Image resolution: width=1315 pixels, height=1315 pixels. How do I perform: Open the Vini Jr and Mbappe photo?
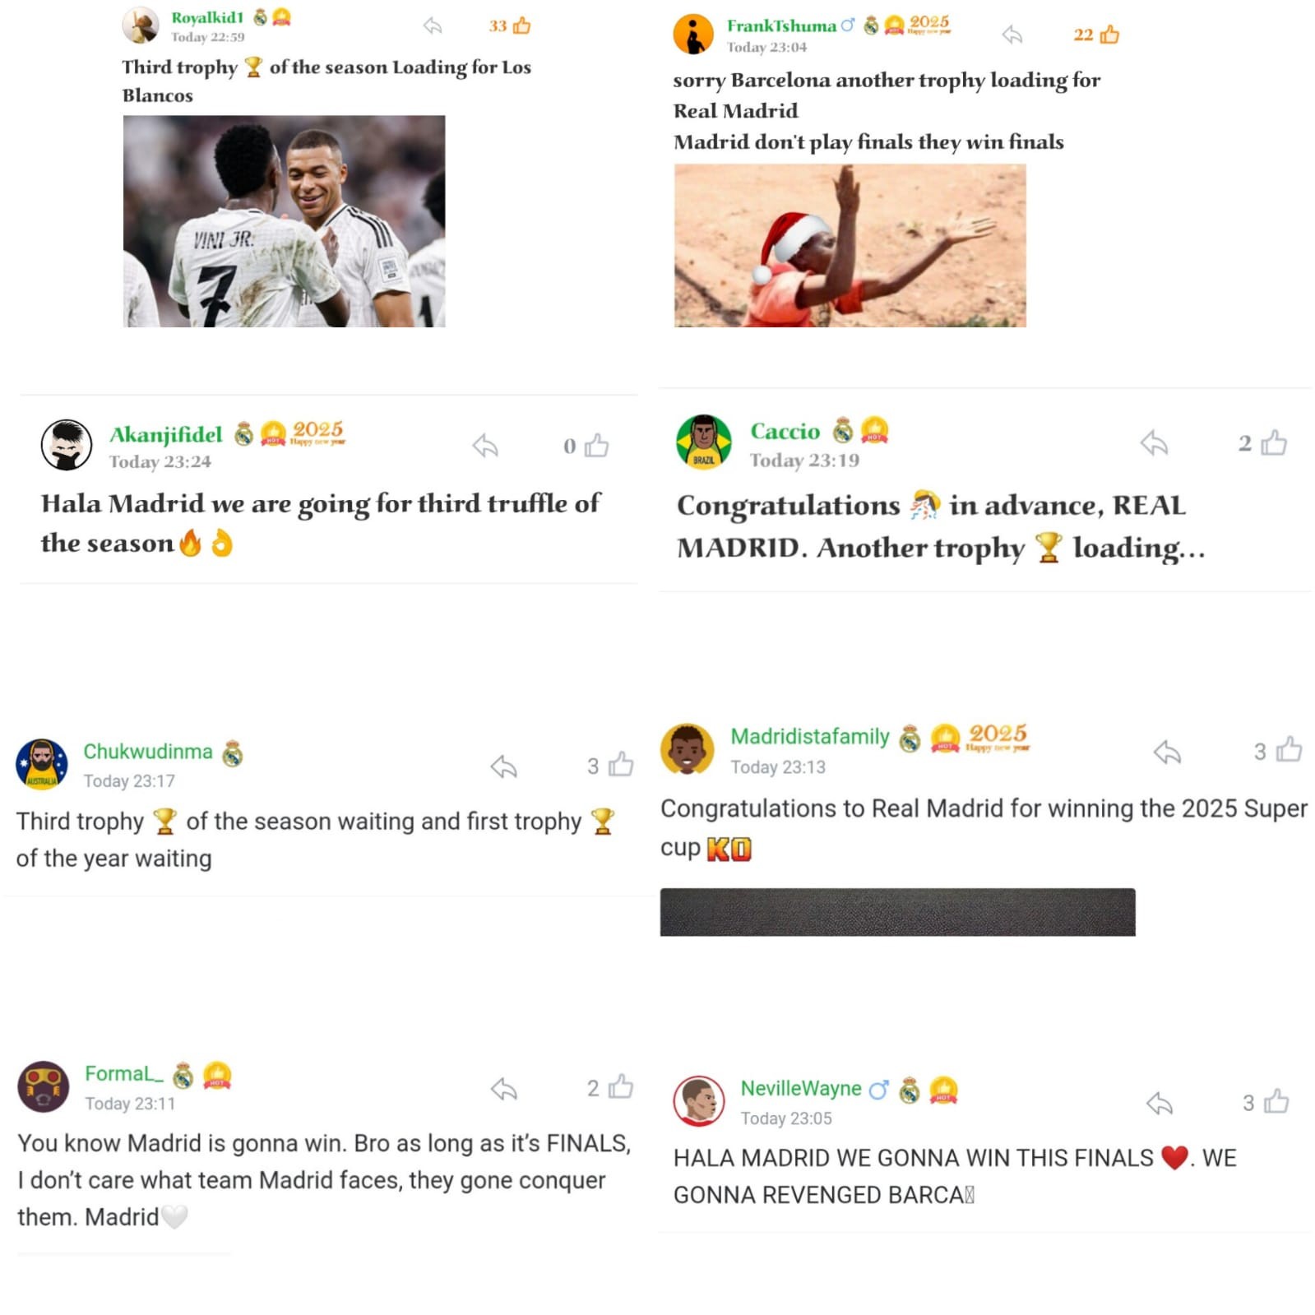284,221
